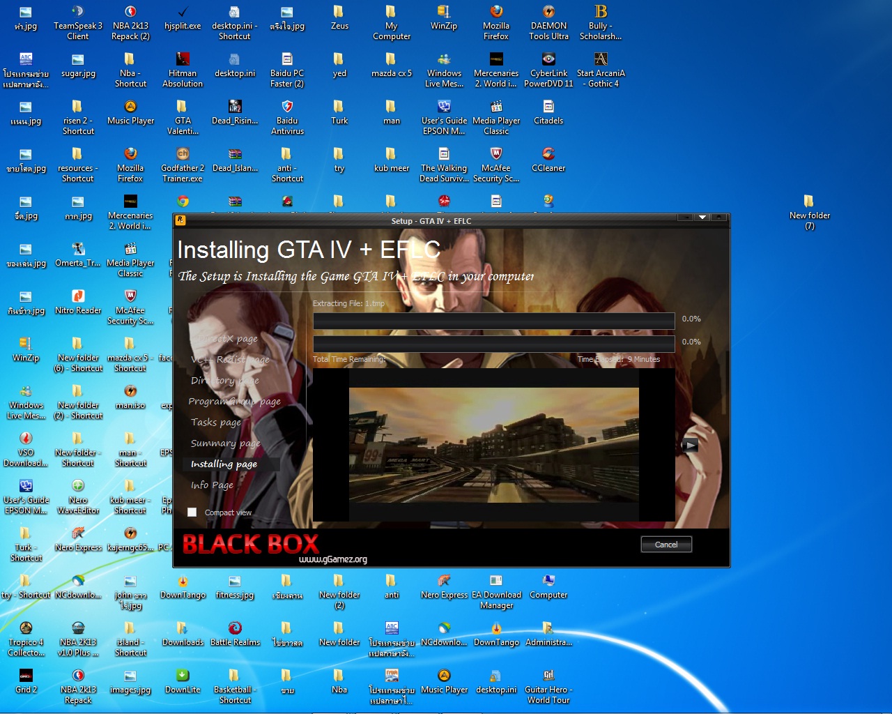Launch CCleaner from the desktop
This screenshot has height=714, width=892.
click(x=548, y=160)
